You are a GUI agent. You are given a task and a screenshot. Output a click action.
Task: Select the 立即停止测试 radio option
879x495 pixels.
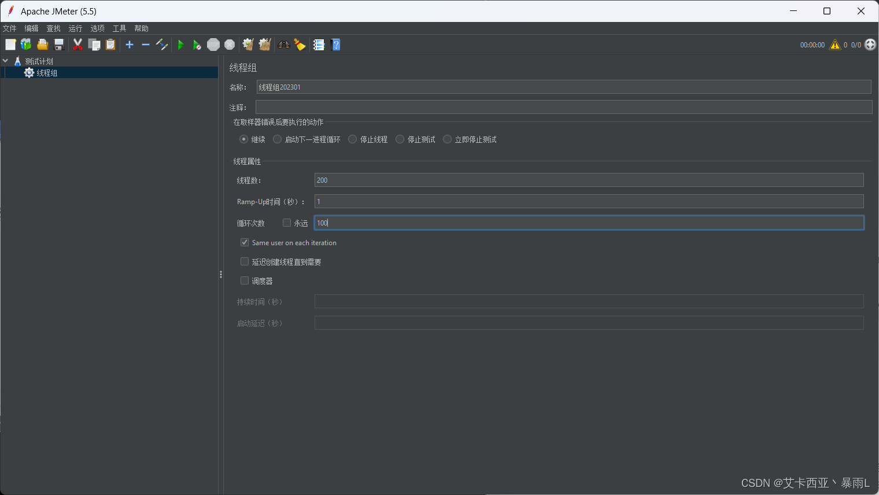coord(447,139)
